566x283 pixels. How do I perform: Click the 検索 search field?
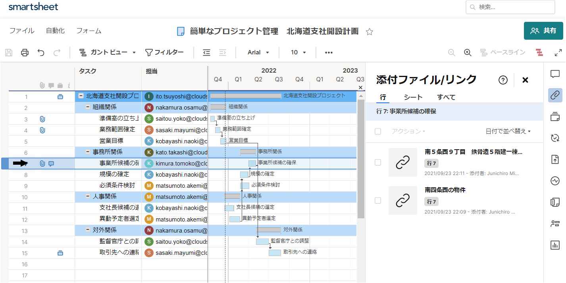[x=510, y=7]
